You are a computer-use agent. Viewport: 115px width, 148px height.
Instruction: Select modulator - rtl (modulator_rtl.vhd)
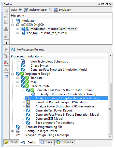(54, 29)
